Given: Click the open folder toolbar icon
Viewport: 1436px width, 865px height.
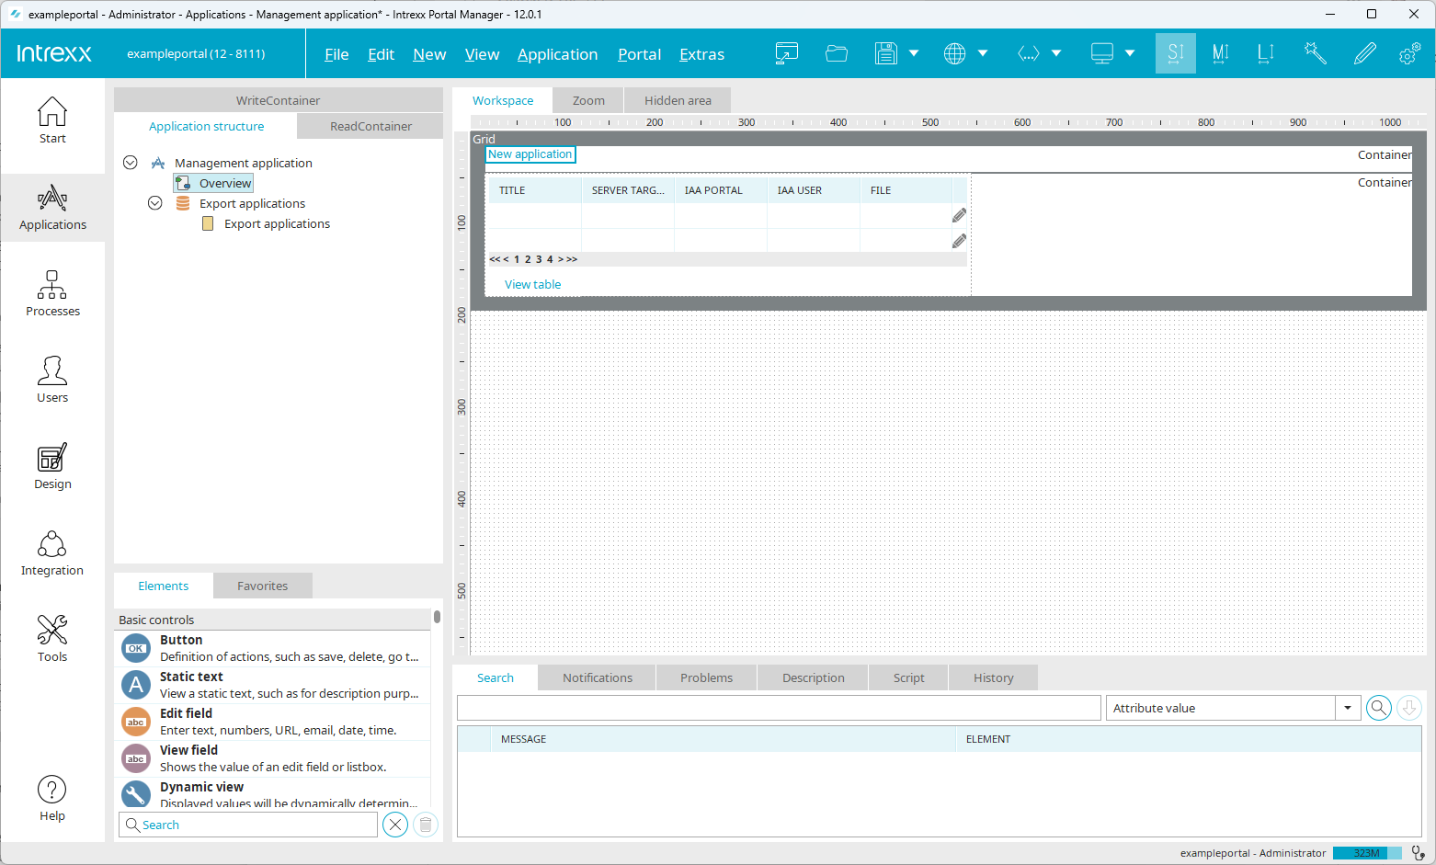Looking at the screenshot, I should [836, 53].
